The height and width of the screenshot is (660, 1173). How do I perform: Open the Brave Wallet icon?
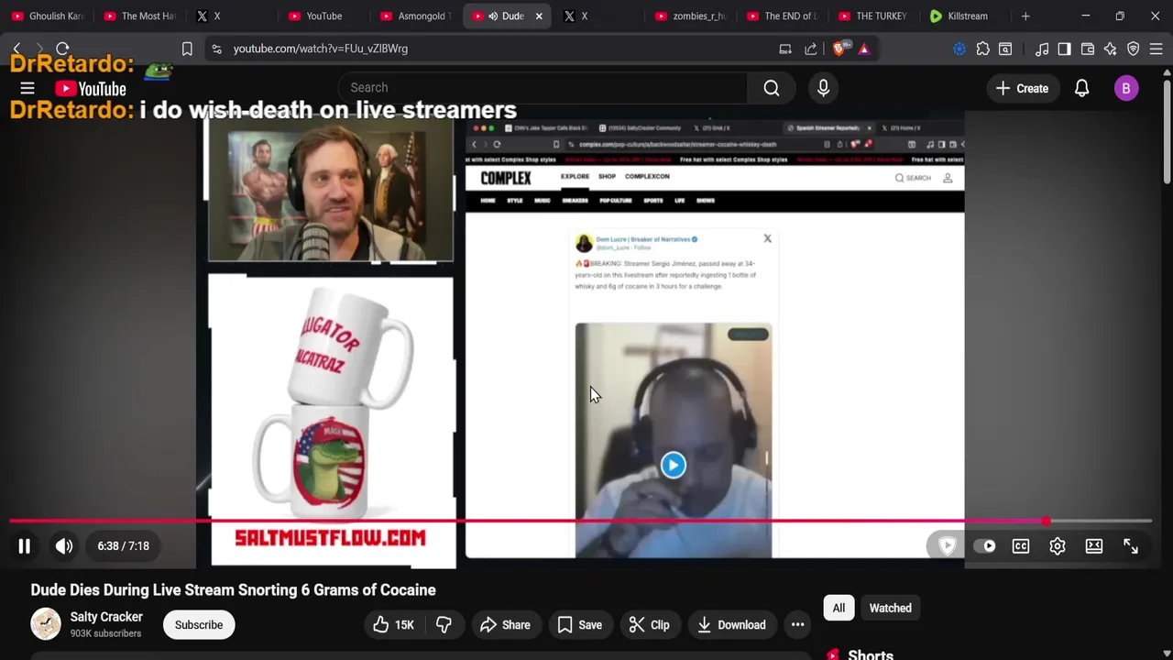(1088, 49)
